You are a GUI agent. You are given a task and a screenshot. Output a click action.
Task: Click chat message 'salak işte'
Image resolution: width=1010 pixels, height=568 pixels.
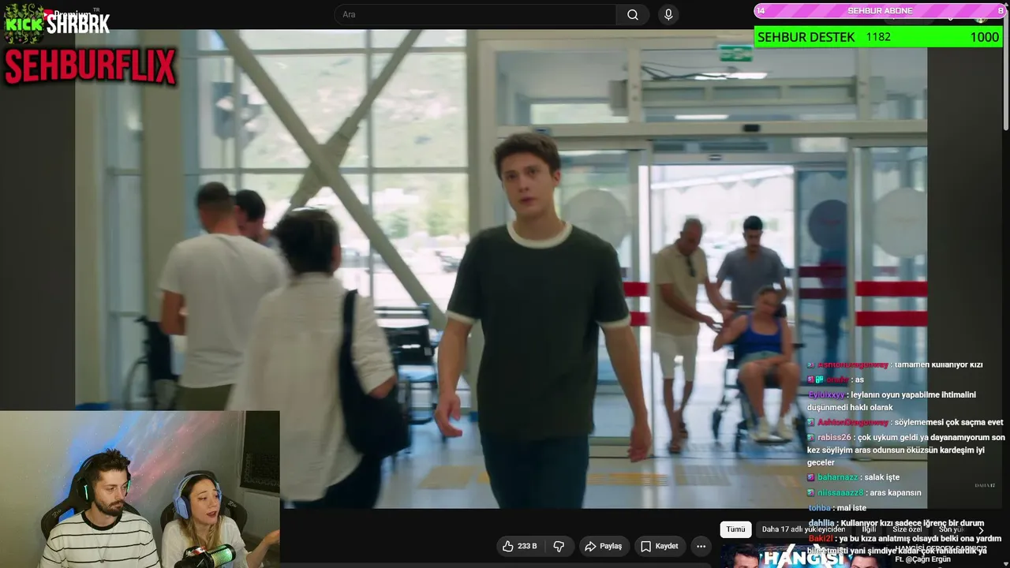(x=881, y=477)
